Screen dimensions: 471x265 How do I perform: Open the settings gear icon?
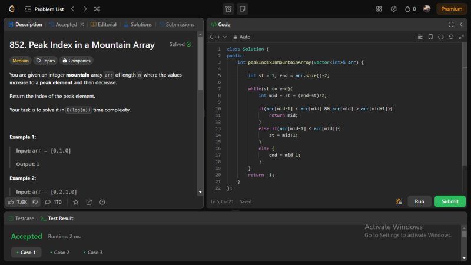pos(393,9)
